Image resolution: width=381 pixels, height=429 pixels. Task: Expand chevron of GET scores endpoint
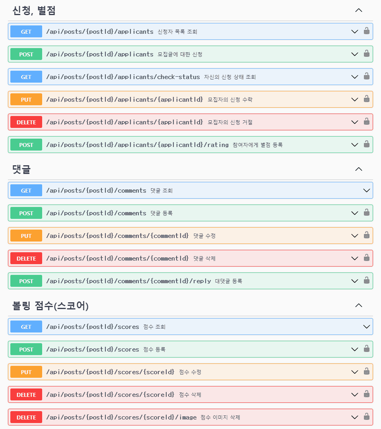click(x=366, y=327)
